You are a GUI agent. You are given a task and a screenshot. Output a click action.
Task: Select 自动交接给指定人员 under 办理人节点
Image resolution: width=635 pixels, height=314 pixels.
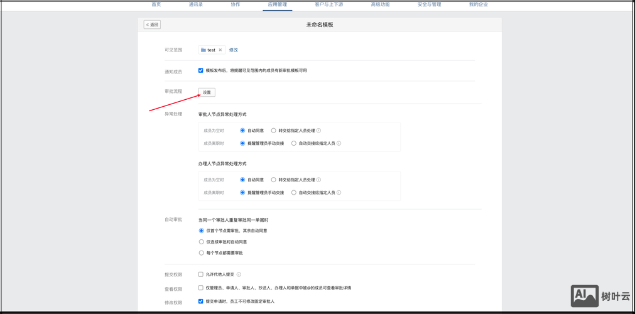293,192
